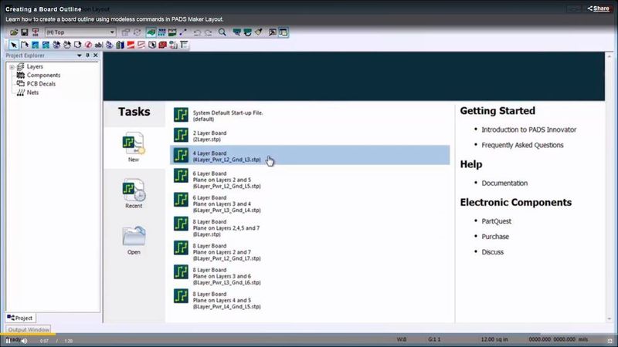Viewport: 618px width, 347px height.
Task: Click the highlighted Project Explorer window icon
Action: click(284, 32)
